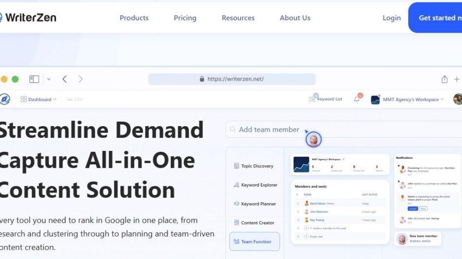The image size is (462, 259).
Task: Open the Pricing page
Action: click(185, 18)
